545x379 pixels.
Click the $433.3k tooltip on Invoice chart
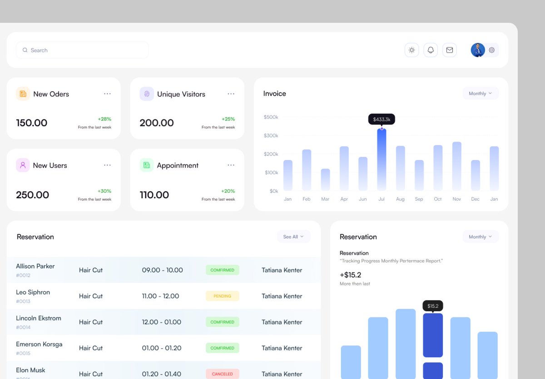381,119
